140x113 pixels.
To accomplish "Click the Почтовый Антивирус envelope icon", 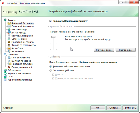I will click(x=9, y=26).
